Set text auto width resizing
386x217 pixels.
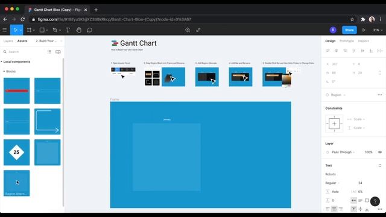[x=353, y=200]
